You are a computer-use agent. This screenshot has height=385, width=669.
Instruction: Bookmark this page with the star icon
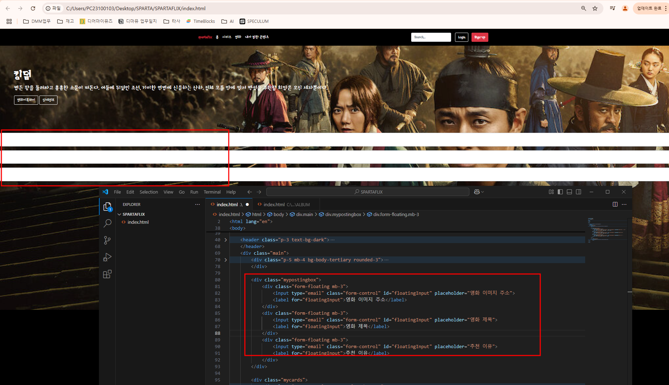595,8
